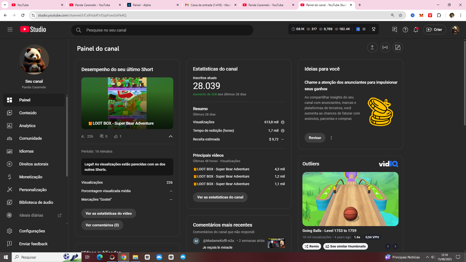Switch to the Caixa de entrada Gmail tab
466x262 pixels.
(211, 5)
